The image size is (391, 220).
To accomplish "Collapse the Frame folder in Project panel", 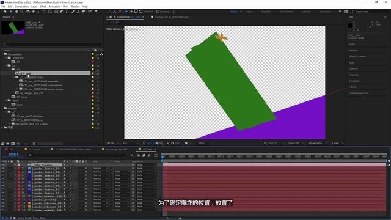I will coord(6,100).
